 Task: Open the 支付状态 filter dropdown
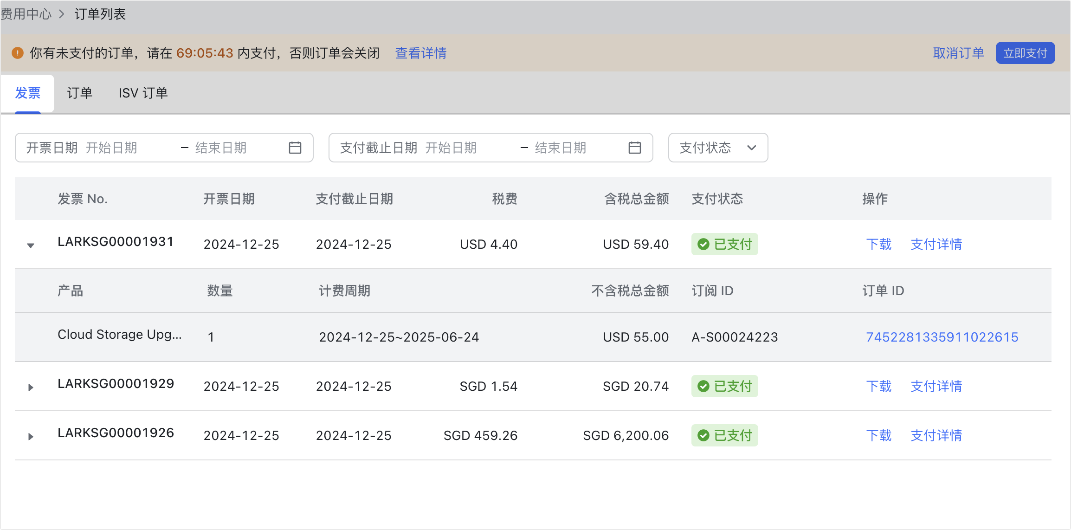point(717,148)
